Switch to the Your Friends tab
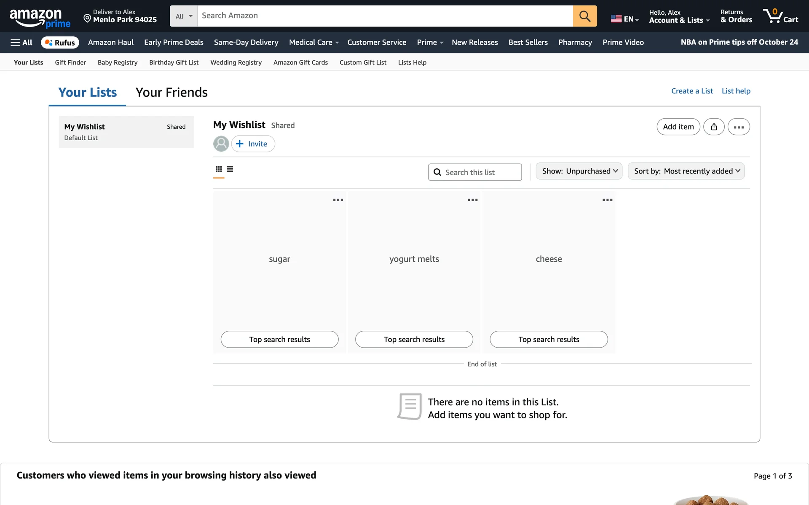This screenshot has width=809, height=505. click(x=171, y=92)
